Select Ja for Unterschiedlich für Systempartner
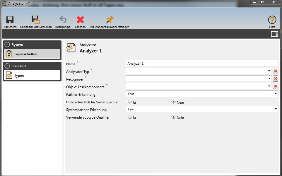This screenshot has height=176, width=282. (130, 102)
